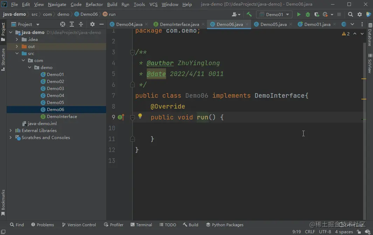Image resolution: width=373 pixels, height=235 pixels.
Task: Toggle the Structure tool window stripe
Action: [x=3, y=59]
